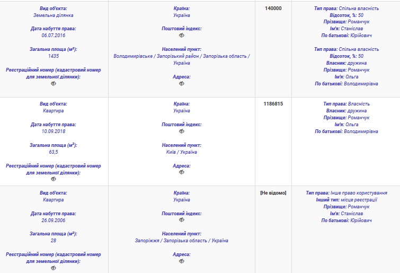This screenshot has height=273, width=400.
Task: Click the value 1186815 for Kyiv apartment
Action: point(273,104)
